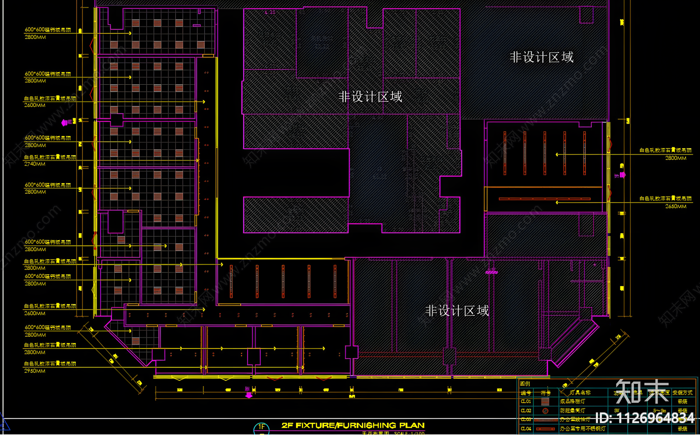The image size is (700, 435).
Task: Click the 非设计区域 label in top-right hatched area
Action: pyautogui.click(x=542, y=57)
